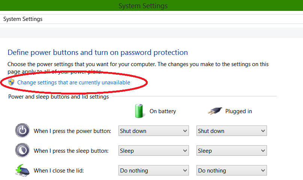303x180 pixels.
Task: Open power button Plugged in dropdown
Action: coord(232,131)
